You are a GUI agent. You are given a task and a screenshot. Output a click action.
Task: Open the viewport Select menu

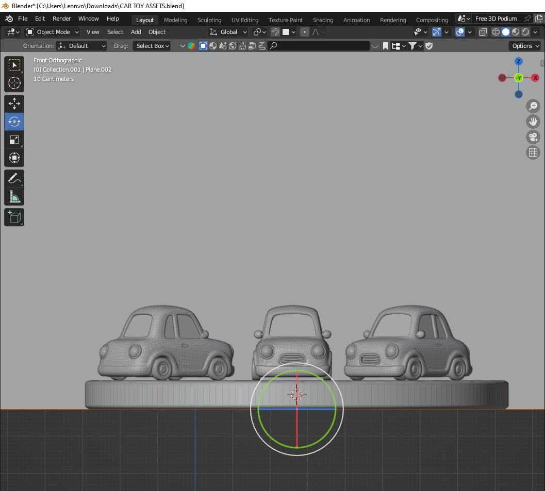tap(115, 32)
